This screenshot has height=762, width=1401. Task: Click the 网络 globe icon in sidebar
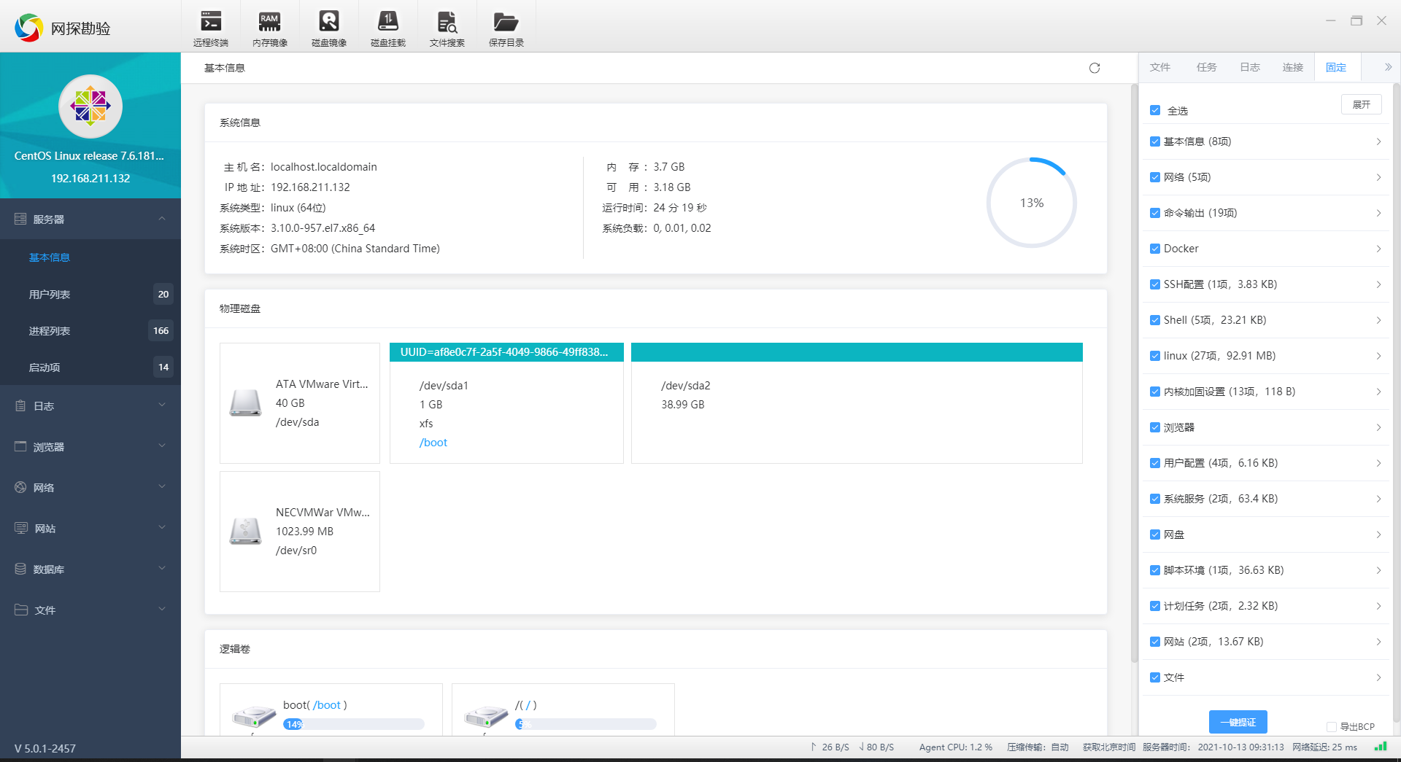pos(20,487)
